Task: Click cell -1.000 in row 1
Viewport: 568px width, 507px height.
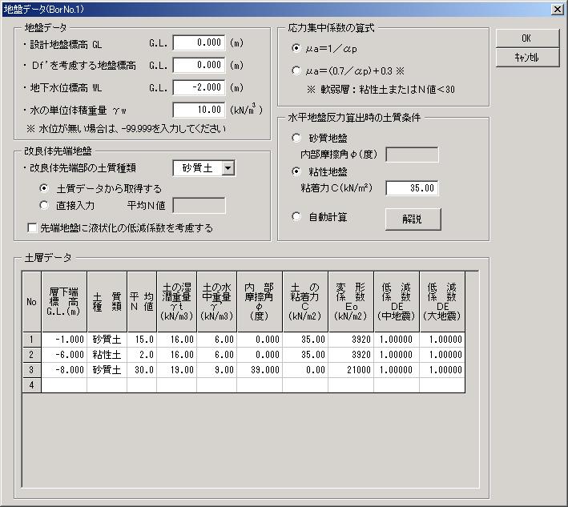Action: point(64,340)
